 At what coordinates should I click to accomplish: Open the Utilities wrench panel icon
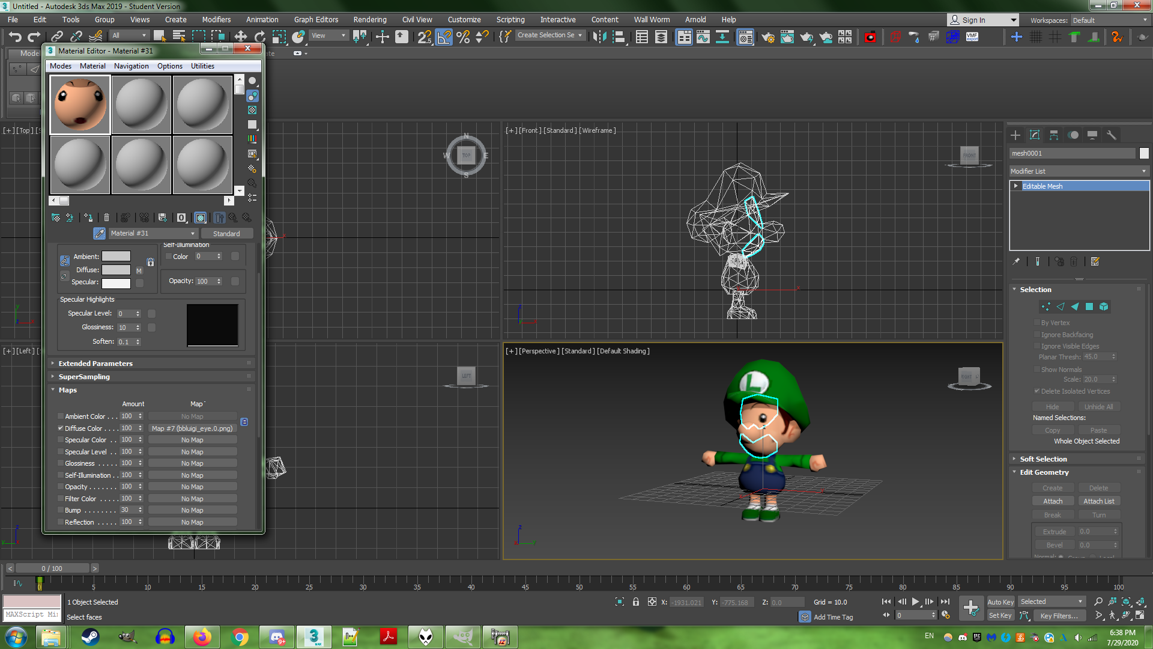click(x=1112, y=135)
